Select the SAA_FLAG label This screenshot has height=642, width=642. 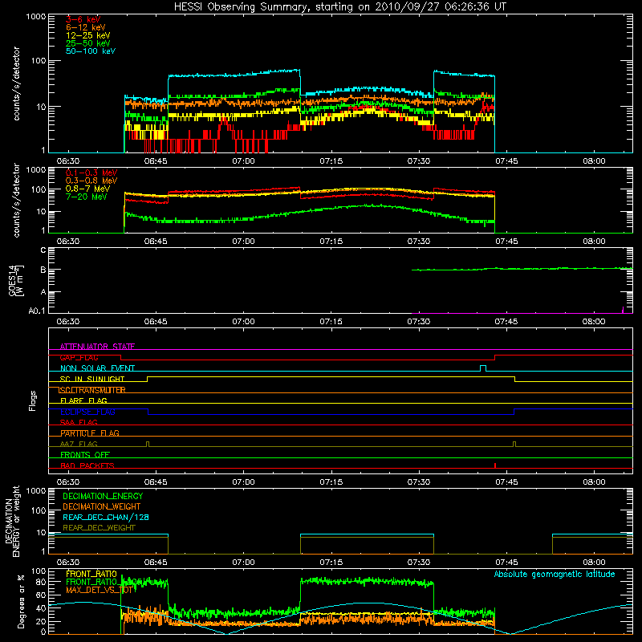79,422
